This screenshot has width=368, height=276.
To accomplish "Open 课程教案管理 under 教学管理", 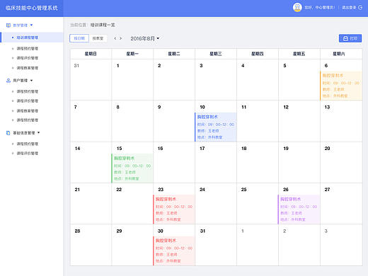I will (28, 68).
